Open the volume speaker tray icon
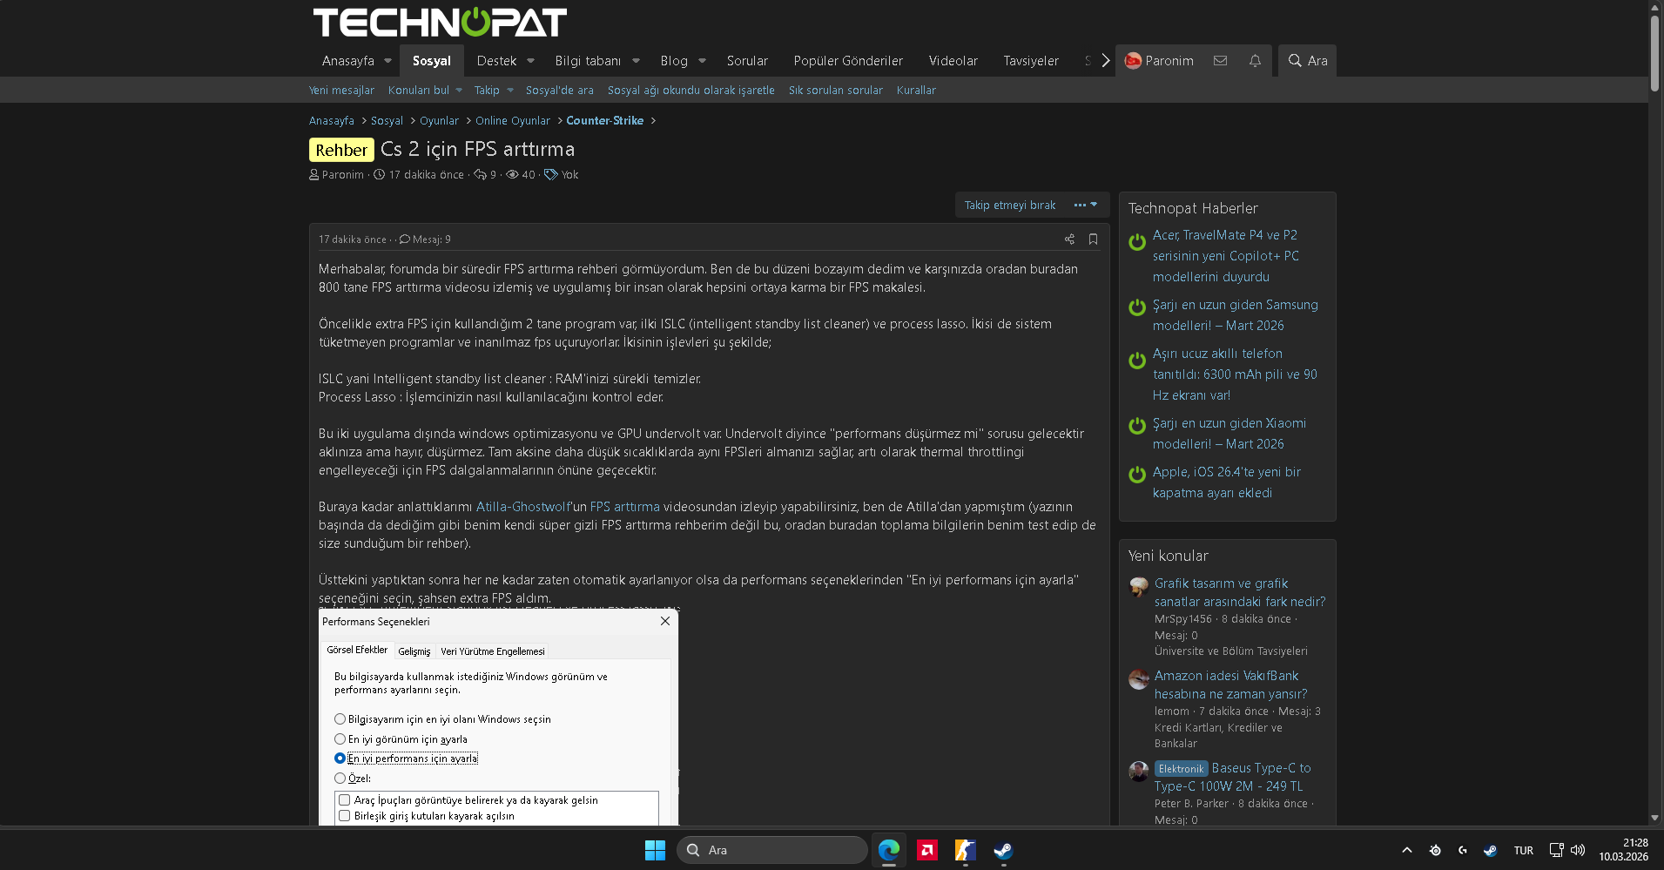This screenshot has height=870, width=1664. (1578, 850)
